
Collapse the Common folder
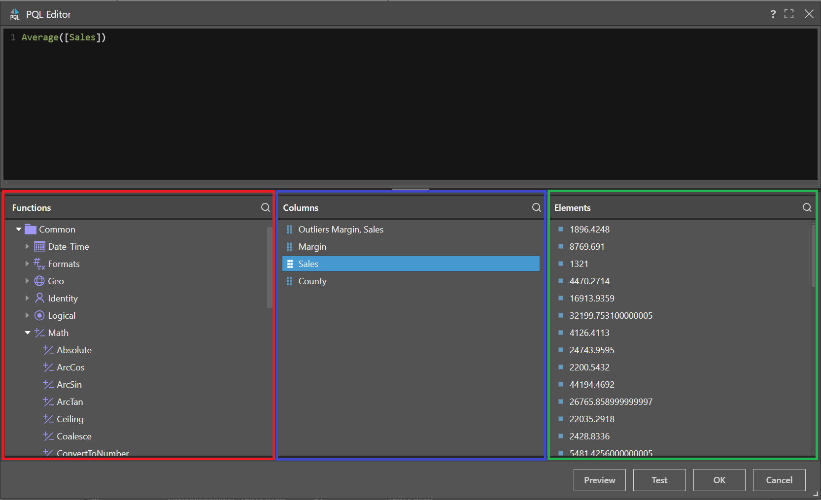pyautogui.click(x=19, y=229)
